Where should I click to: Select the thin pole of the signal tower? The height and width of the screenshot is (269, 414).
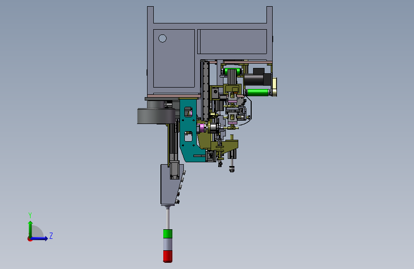point(168,219)
